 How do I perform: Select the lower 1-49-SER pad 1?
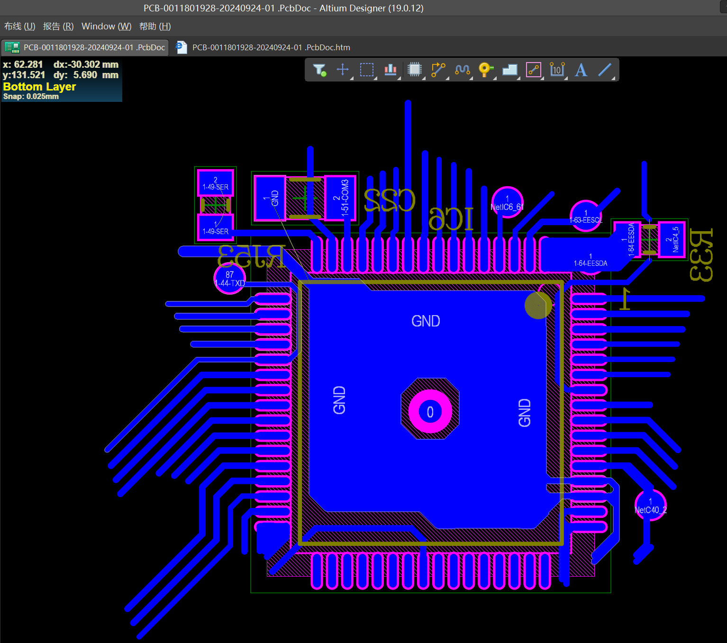click(216, 227)
